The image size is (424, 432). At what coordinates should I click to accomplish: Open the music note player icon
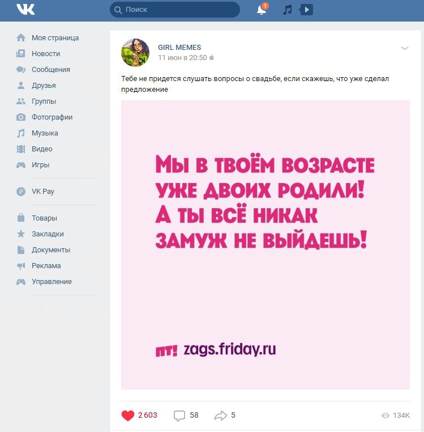(x=288, y=10)
